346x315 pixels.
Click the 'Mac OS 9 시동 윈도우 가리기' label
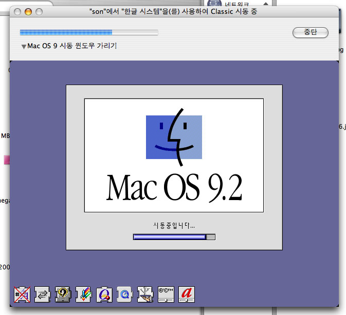[x=72, y=46]
